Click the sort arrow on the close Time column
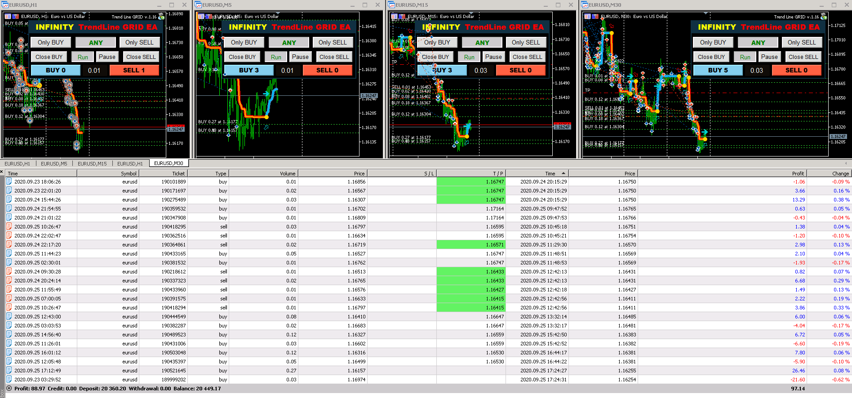The width and height of the screenshot is (852, 398). click(x=563, y=173)
